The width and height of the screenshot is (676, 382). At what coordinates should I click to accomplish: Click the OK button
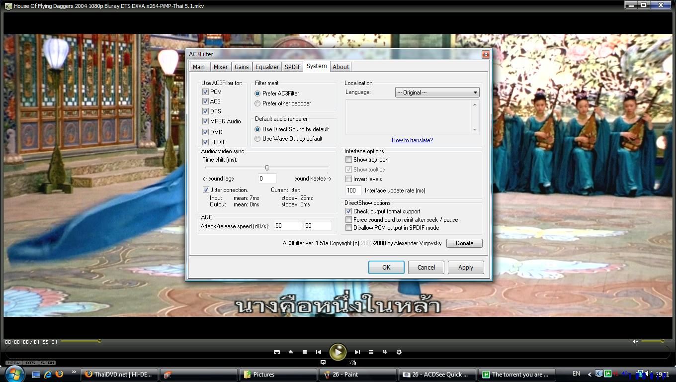tap(386, 268)
